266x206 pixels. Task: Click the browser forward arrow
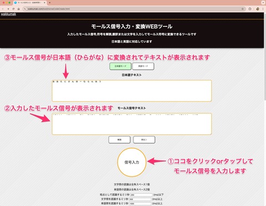tap(8, 9)
